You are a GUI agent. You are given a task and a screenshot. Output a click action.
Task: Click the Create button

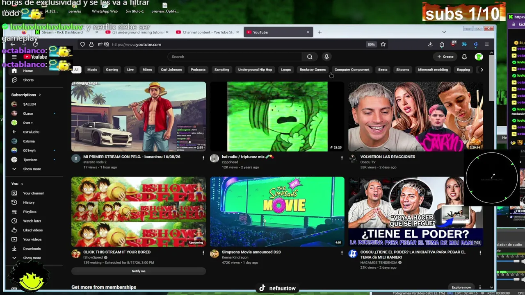coord(445,57)
